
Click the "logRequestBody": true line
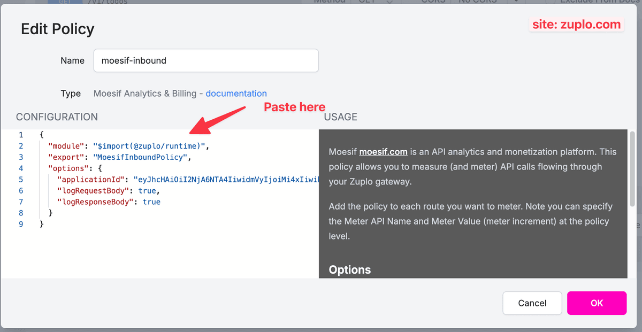(109, 191)
